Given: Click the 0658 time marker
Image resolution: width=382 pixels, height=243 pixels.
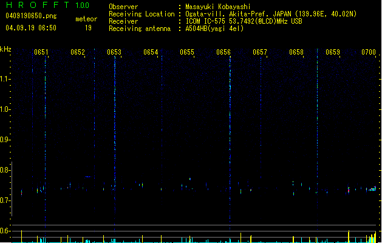Looking at the screenshot, I should (x=296, y=52).
